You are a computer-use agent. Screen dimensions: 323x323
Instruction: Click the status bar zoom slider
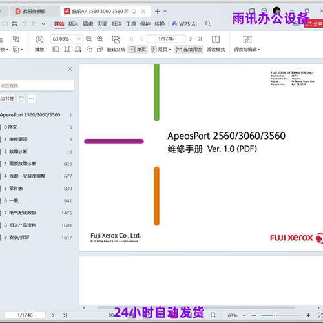coord(281,315)
